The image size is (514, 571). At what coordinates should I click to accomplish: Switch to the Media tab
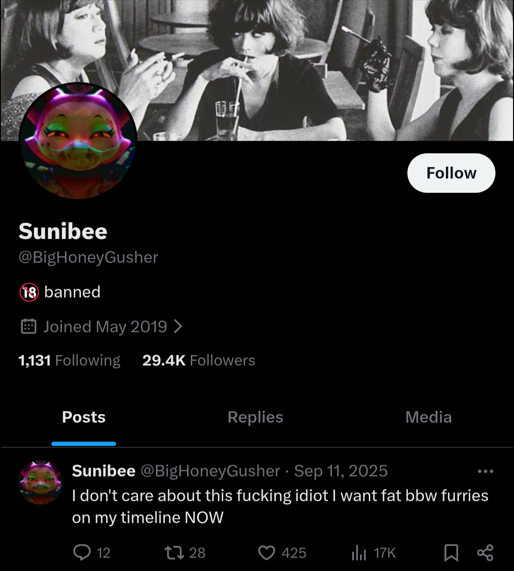(x=428, y=417)
